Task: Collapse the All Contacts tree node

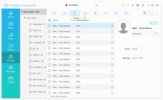Action: tap(22, 12)
